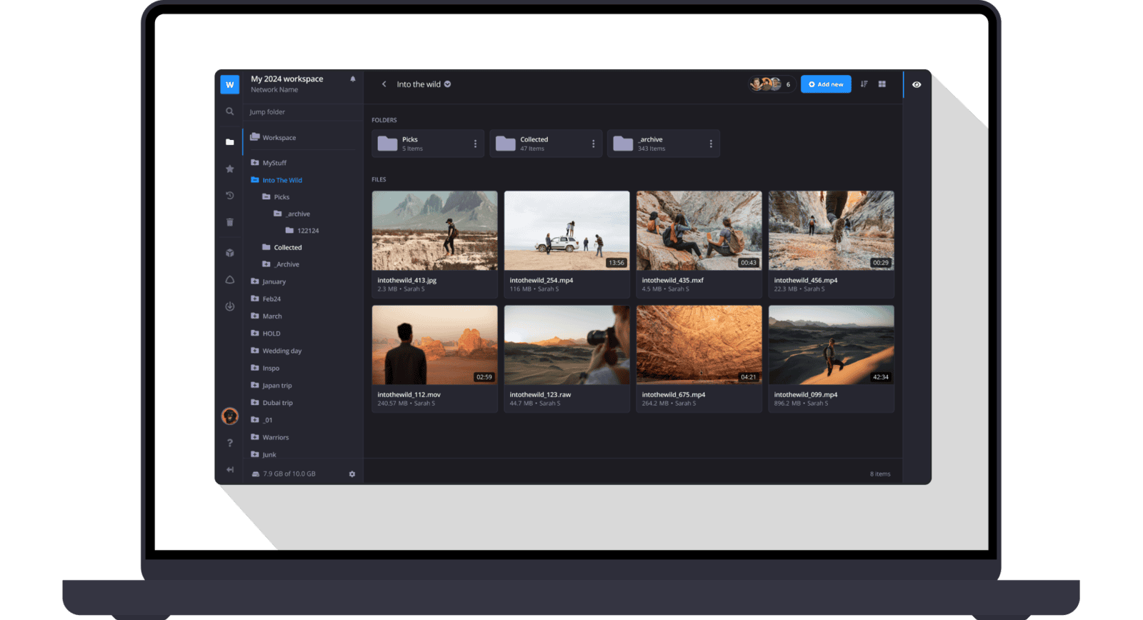1143x620 pixels.
Task: Open storage settings gear icon
Action: tap(351, 474)
